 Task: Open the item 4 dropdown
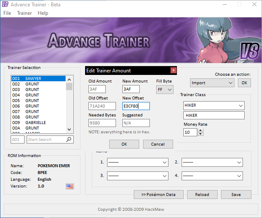(212, 175)
